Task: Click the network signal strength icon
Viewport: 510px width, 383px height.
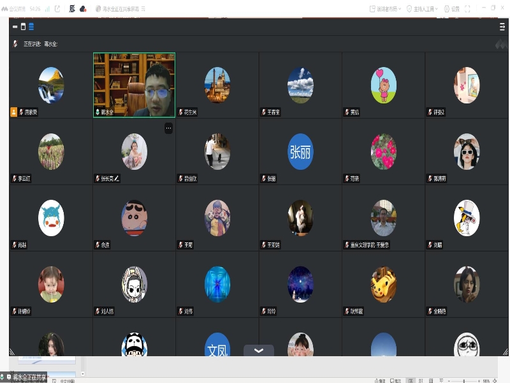Action: 48,9
